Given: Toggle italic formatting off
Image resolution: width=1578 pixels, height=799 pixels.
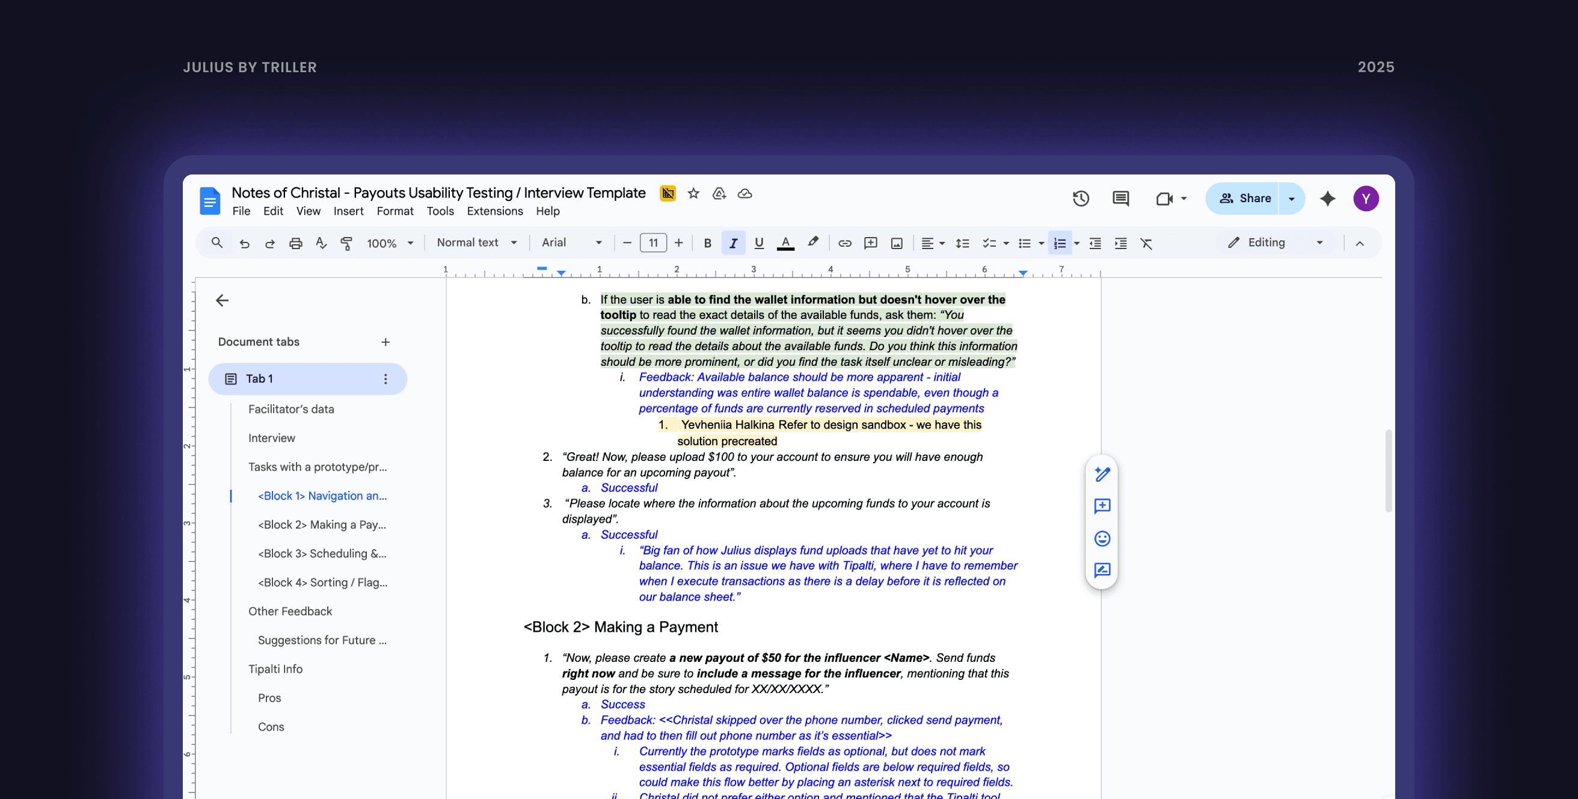Looking at the screenshot, I should [732, 243].
